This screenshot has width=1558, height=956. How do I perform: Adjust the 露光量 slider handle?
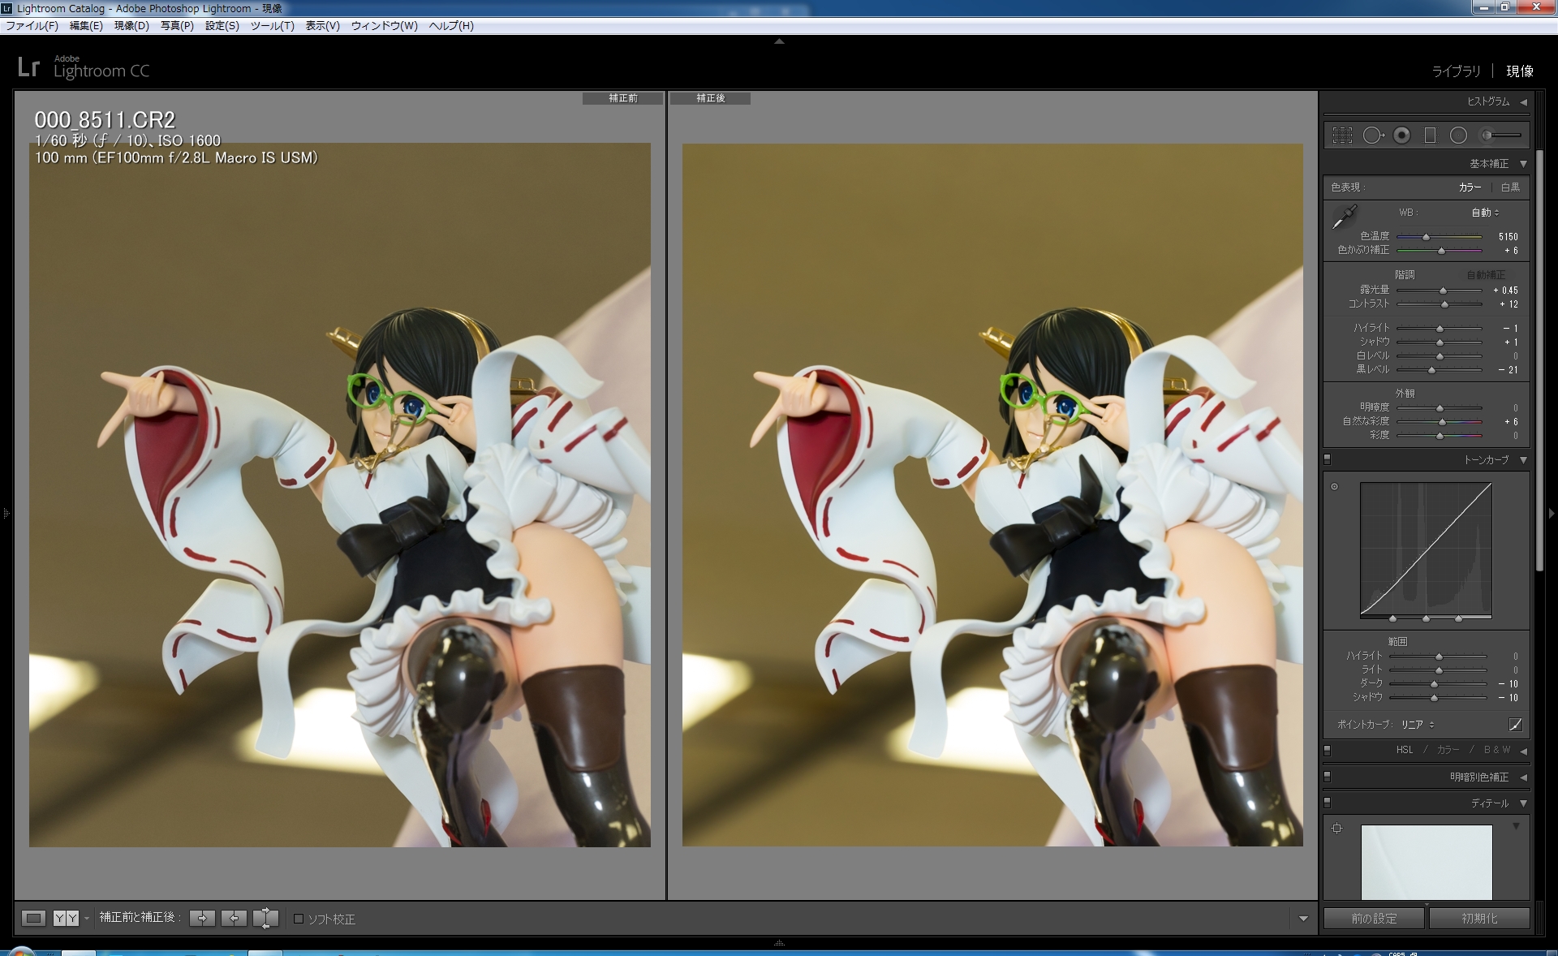[1443, 291]
